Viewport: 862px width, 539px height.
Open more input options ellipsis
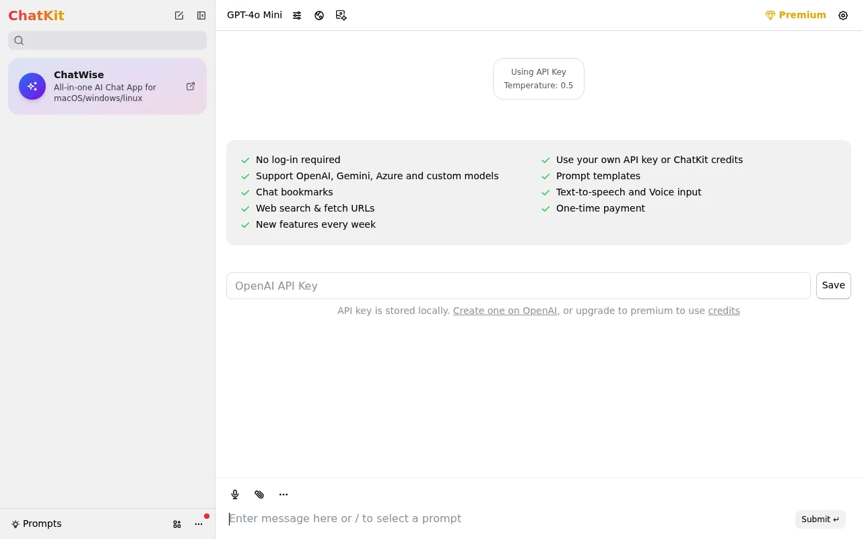pyautogui.click(x=284, y=495)
